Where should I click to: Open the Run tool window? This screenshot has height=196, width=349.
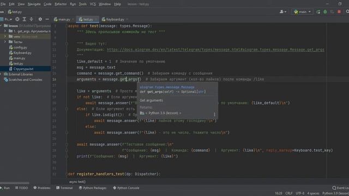click(x=5, y=188)
